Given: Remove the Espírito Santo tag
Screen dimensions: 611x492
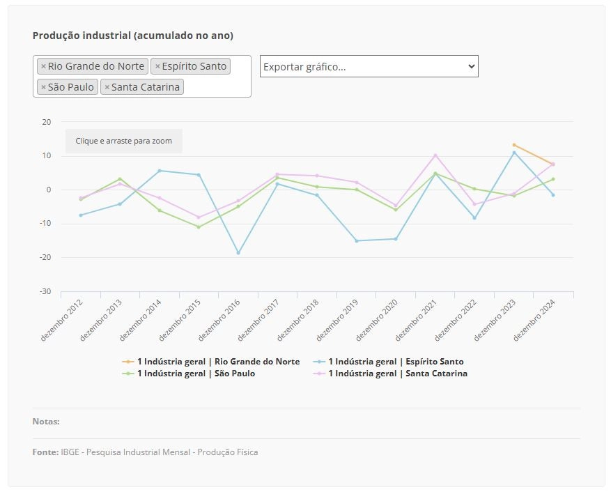Looking at the screenshot, I should click(157, 67).
